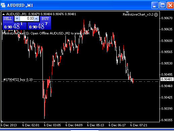This screenshot has height=131, width=174.
Task: Click the 6 Dec 03:05 time axis label
Action: pos(52,125)
